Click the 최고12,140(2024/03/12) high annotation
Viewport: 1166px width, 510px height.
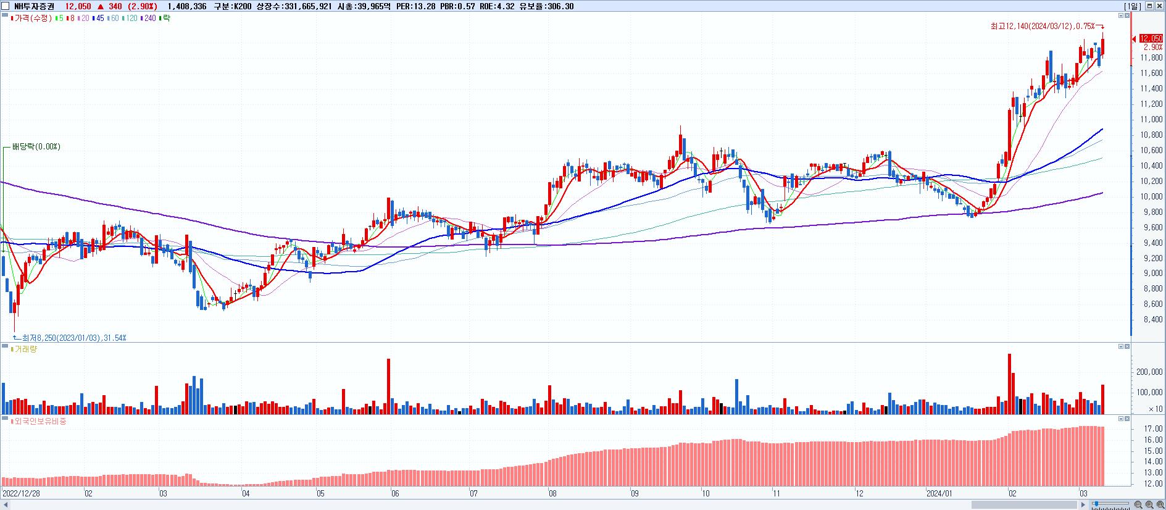[1043, 27]
